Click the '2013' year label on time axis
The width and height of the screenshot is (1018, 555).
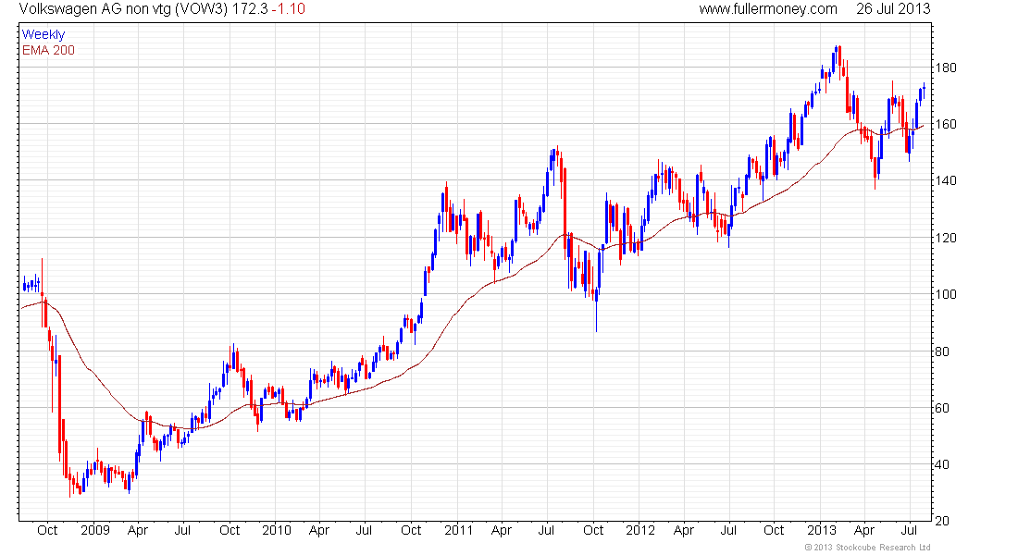(x=822, y=530)
